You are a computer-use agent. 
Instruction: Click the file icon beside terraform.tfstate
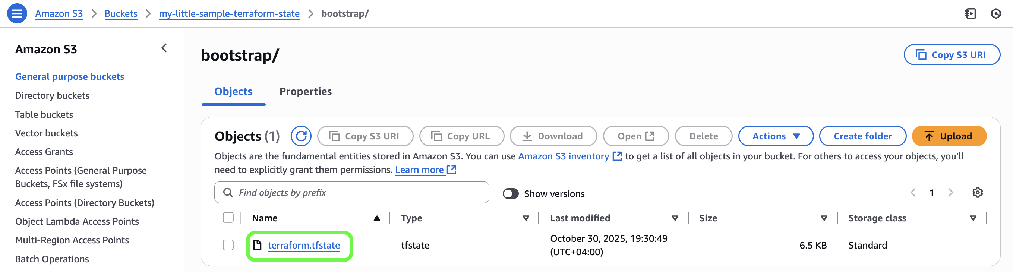[x=257, y=245]
